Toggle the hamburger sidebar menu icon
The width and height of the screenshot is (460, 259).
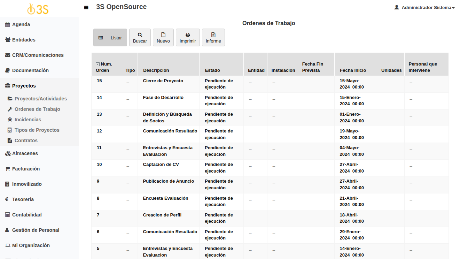click(x=86, y=7)
